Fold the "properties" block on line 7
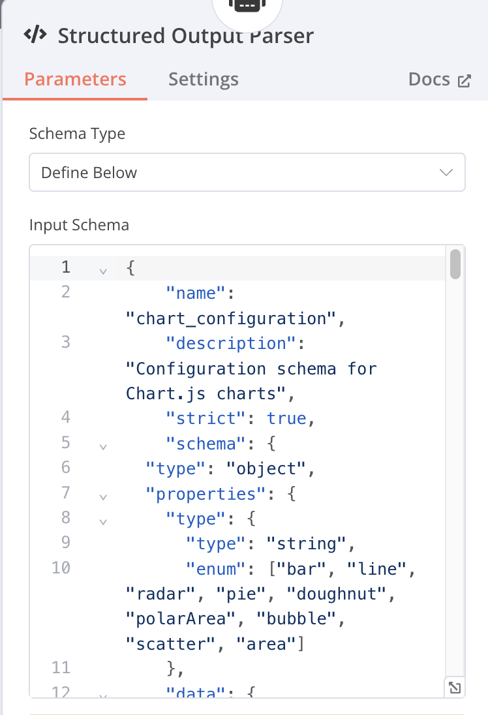The width and height of the screenshot is (488, 715). pos(102,496)
